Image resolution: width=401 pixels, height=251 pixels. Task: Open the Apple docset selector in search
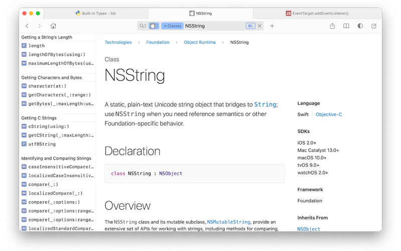154,26
